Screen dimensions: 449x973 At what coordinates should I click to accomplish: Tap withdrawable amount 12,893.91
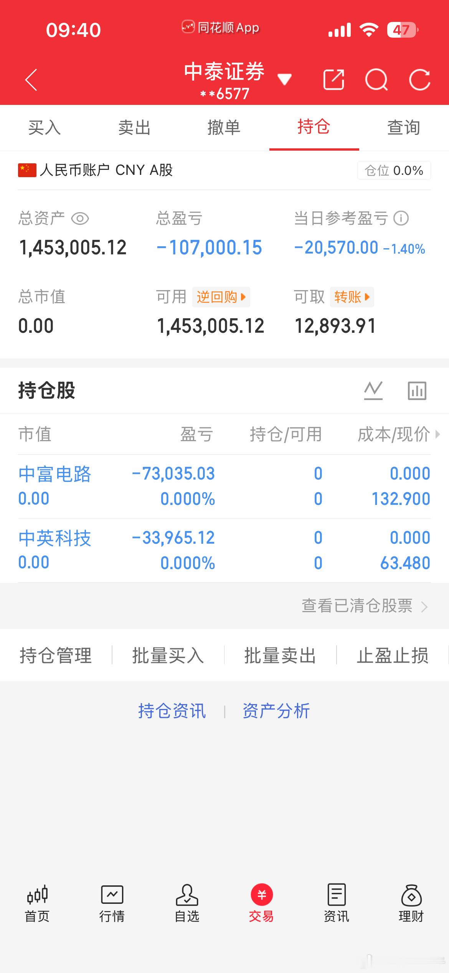tap(335, 326)
